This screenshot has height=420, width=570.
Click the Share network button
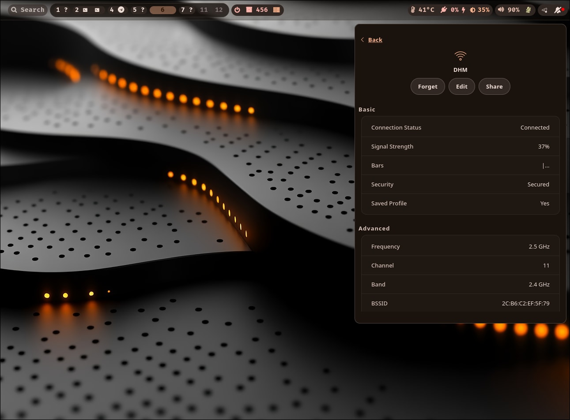(495, 86)
